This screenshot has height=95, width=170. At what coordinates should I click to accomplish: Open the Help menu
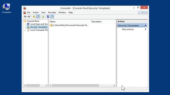point(70,12)
